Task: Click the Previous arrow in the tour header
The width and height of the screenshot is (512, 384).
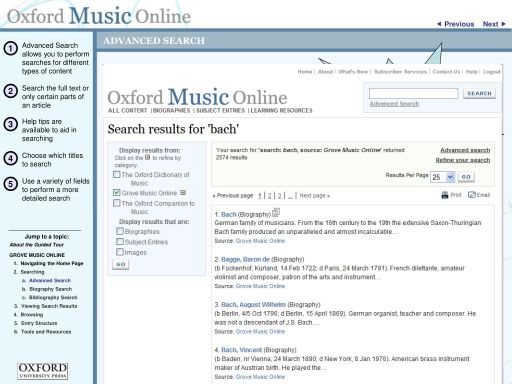Action: point(439,24)
